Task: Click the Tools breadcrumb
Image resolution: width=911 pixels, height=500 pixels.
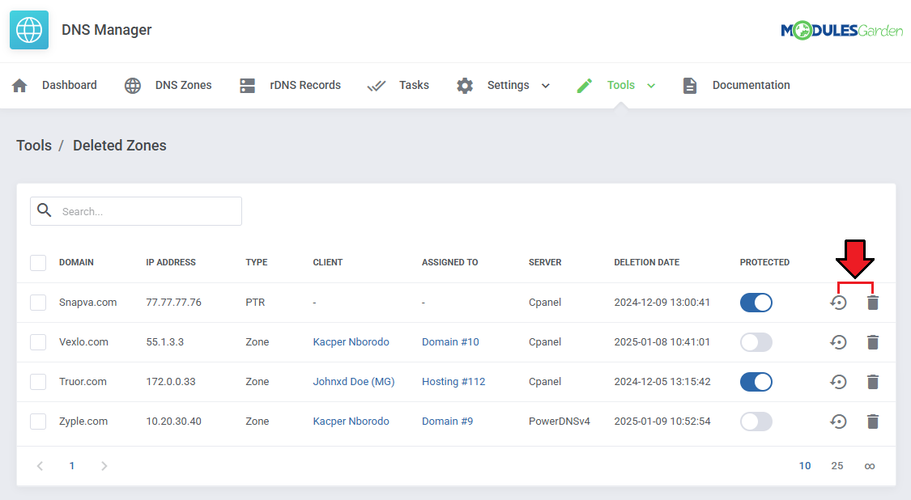Action: pyautogui.click(x=34, y=145)
